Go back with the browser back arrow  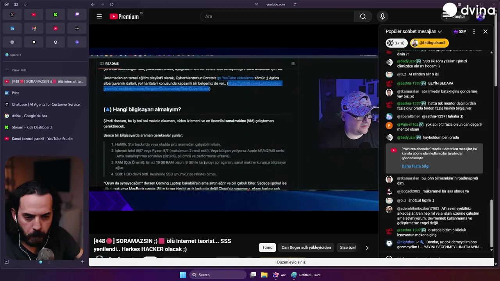point(93,4)
